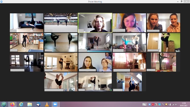The height and width of the screenshot is (107, 190).
Task: Open the taskbar clock showing 12:58
Action: pyautogui.click(x=184, y=104)
